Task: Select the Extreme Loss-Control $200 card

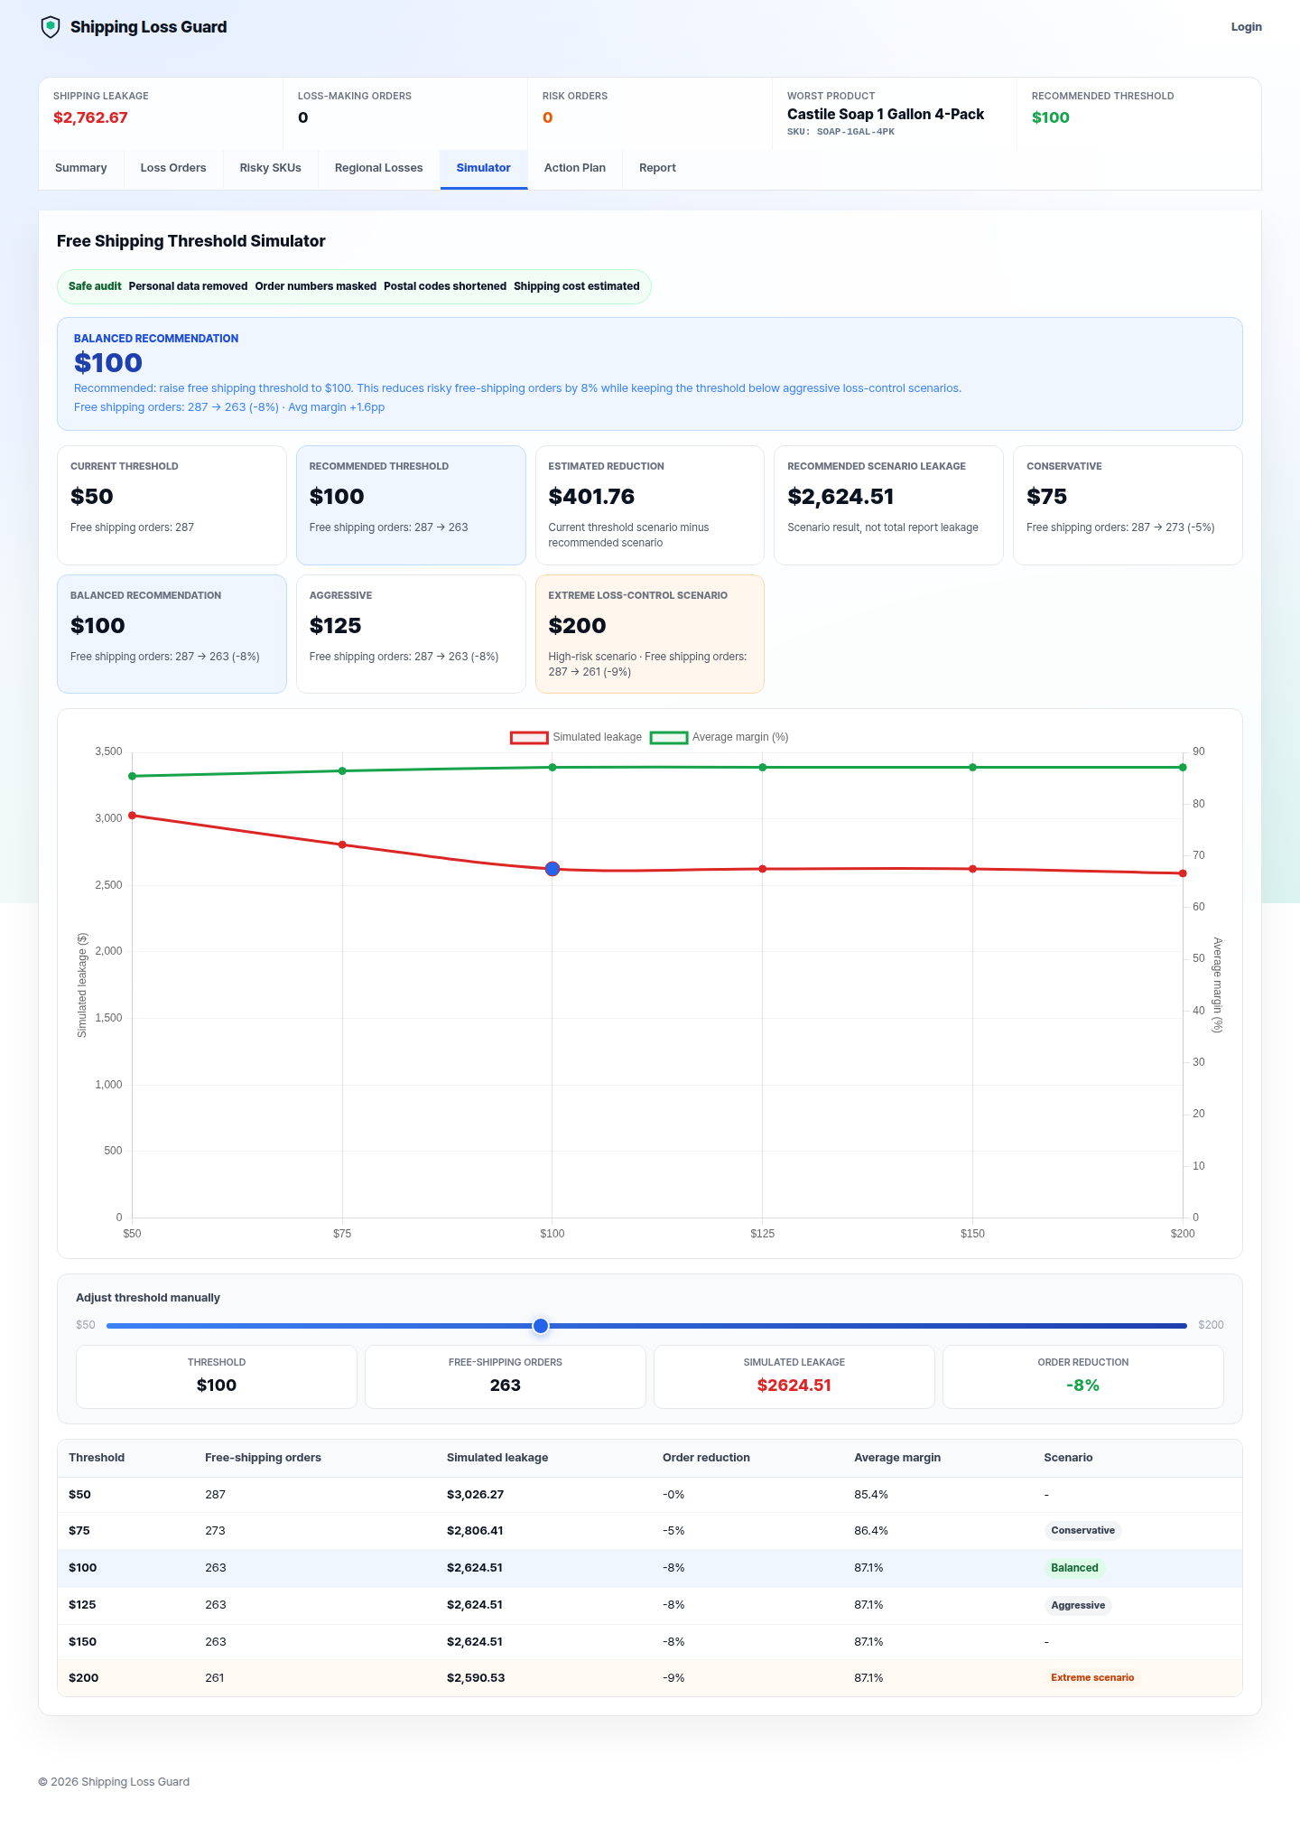Action: click(650, 634)
